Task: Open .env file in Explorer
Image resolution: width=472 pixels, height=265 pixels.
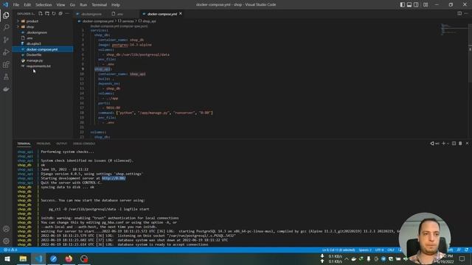Action: [29, 38]
